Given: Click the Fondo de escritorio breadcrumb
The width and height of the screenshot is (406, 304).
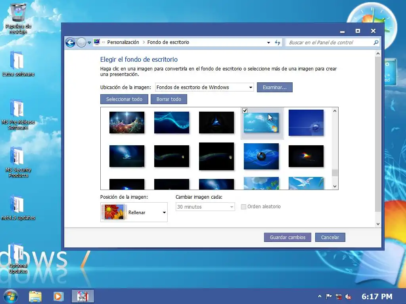Looking at the screenshot, I should [168, 42].
